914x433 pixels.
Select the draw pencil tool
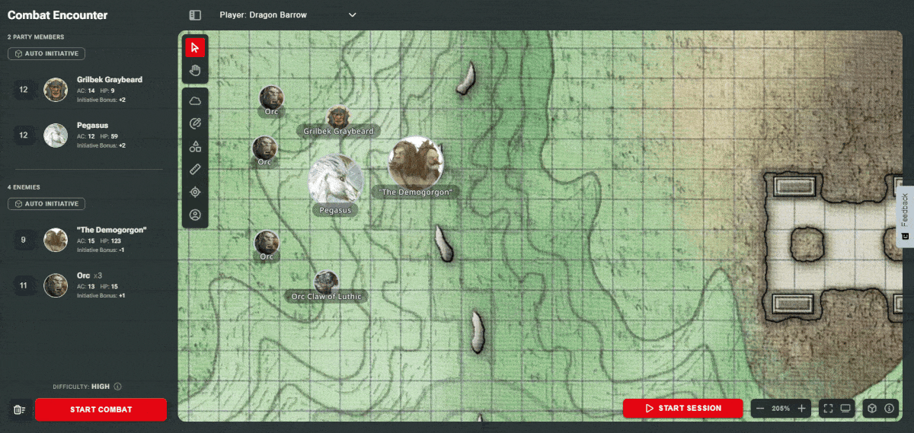195,123
